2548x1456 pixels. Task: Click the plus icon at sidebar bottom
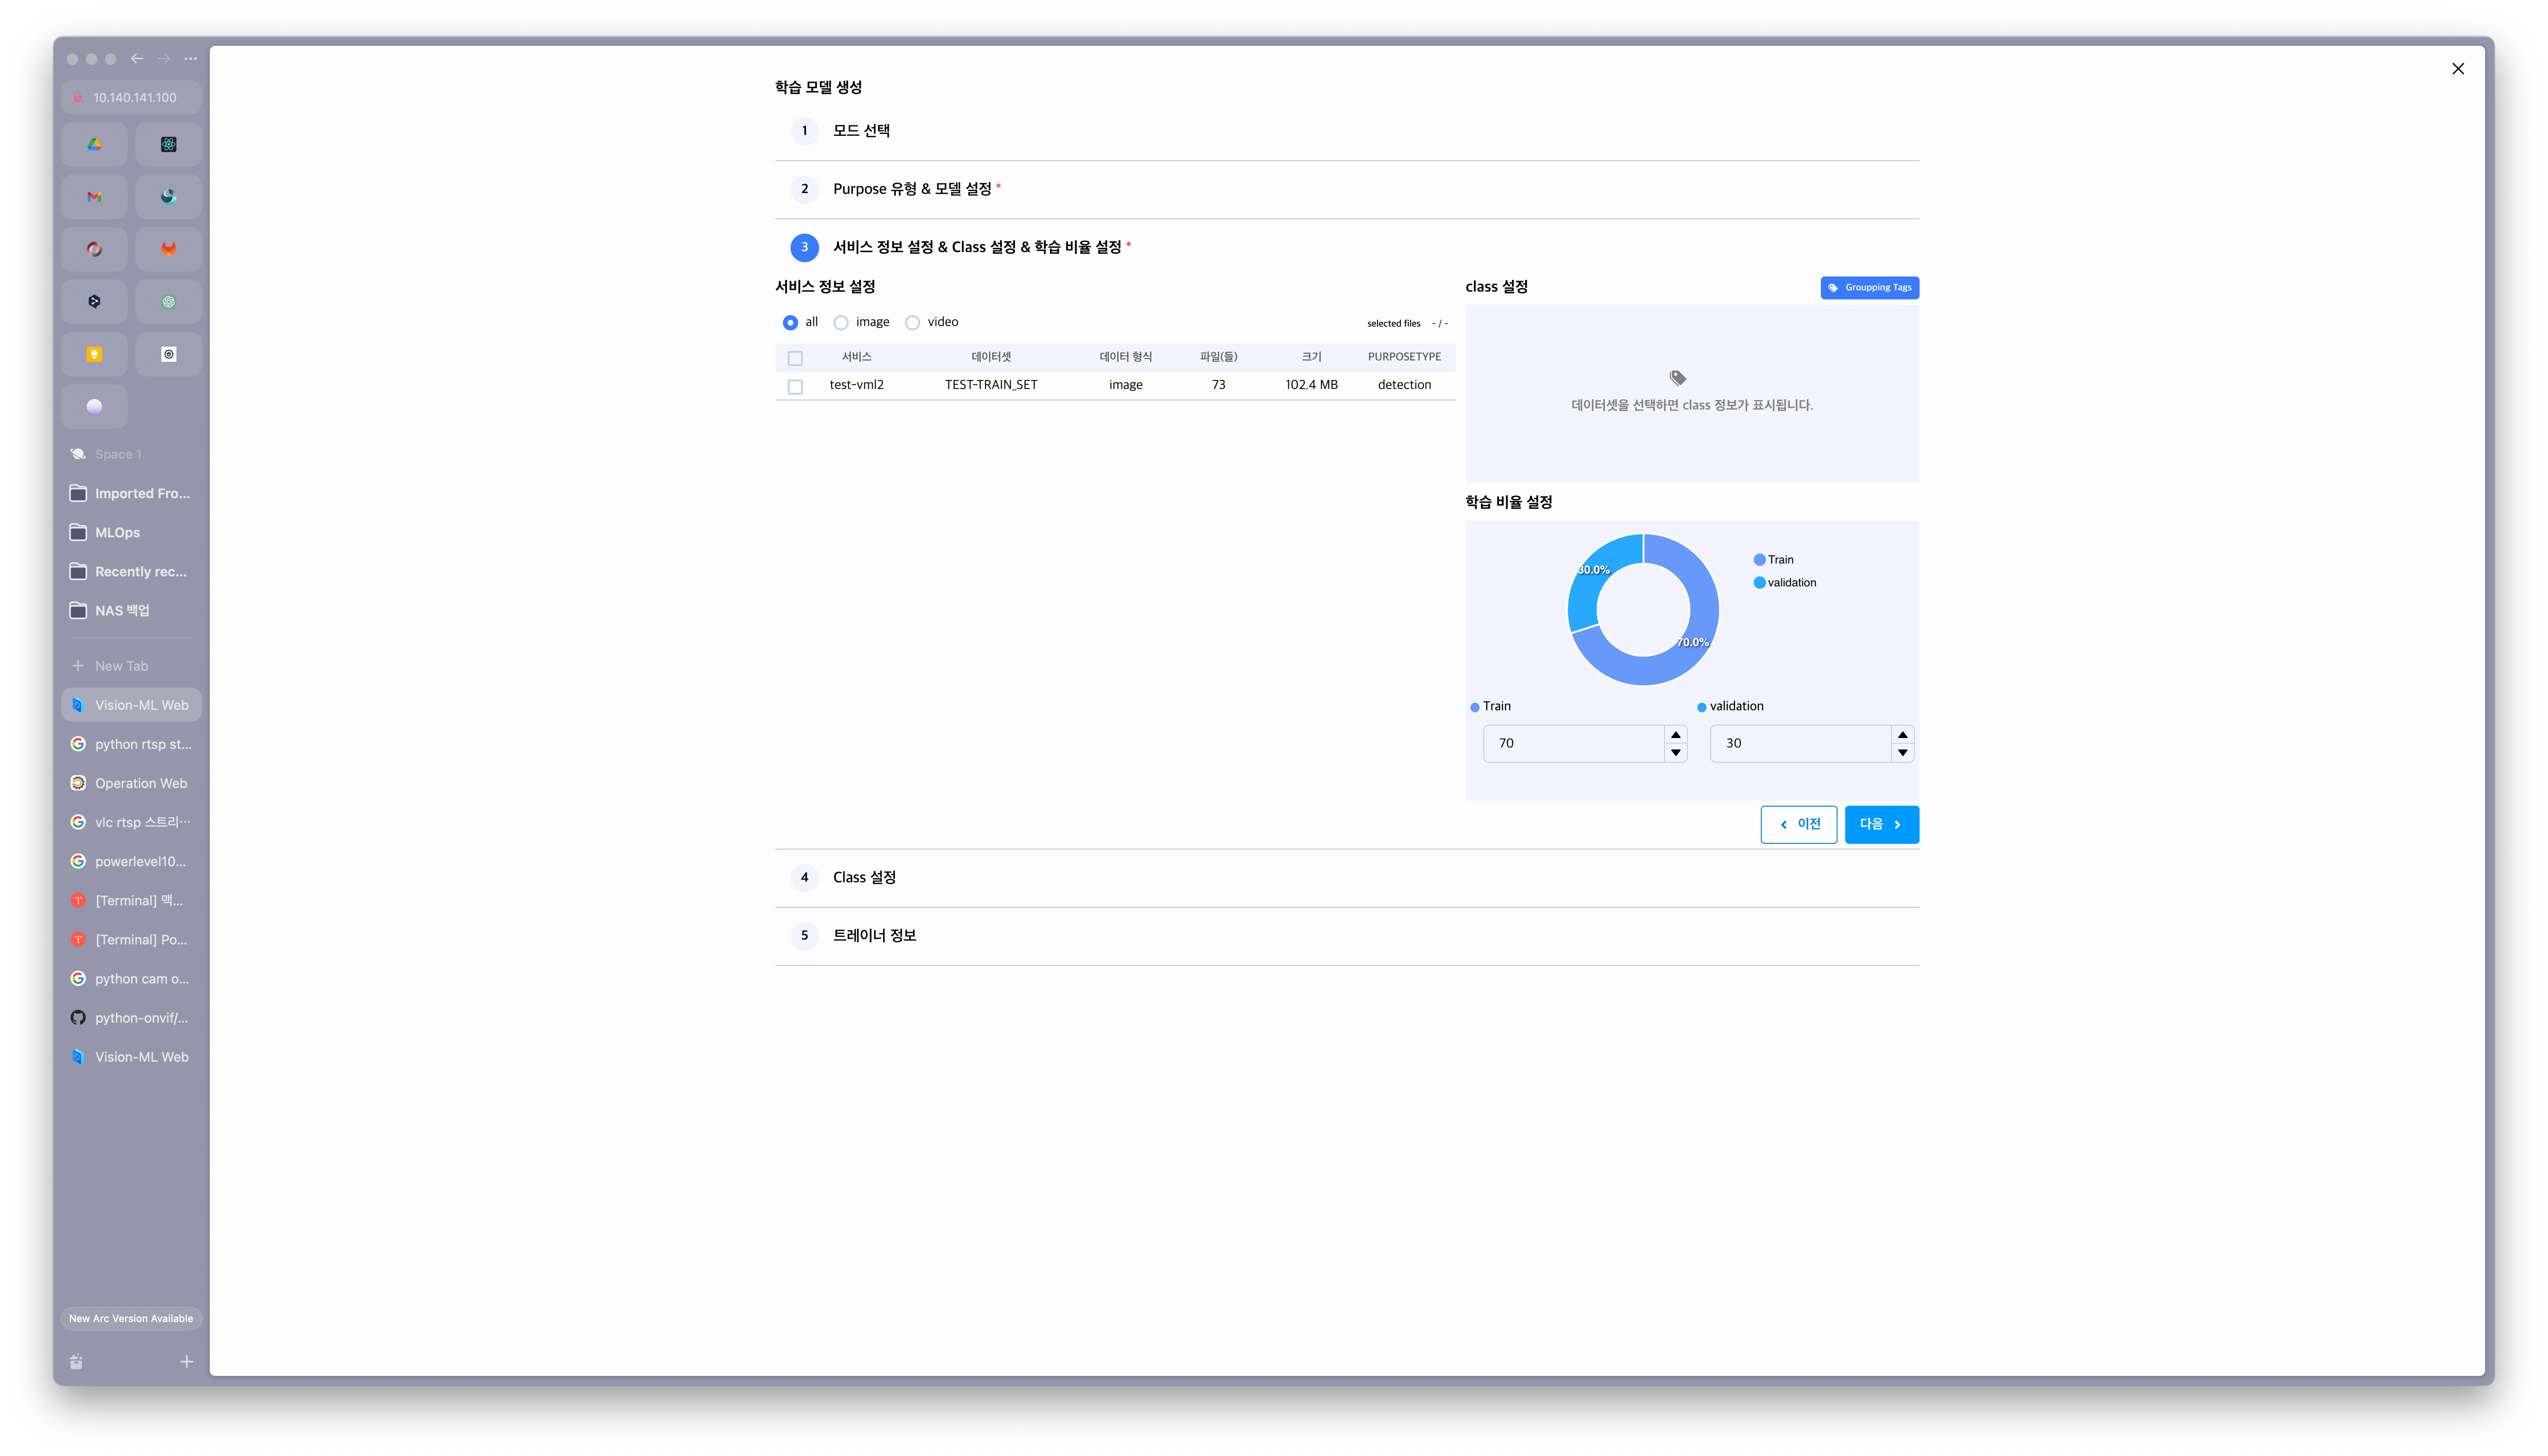click(186, 1361)
